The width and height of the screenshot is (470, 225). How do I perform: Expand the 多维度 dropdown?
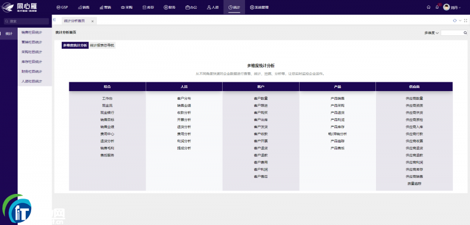click(x=432, y=33)
